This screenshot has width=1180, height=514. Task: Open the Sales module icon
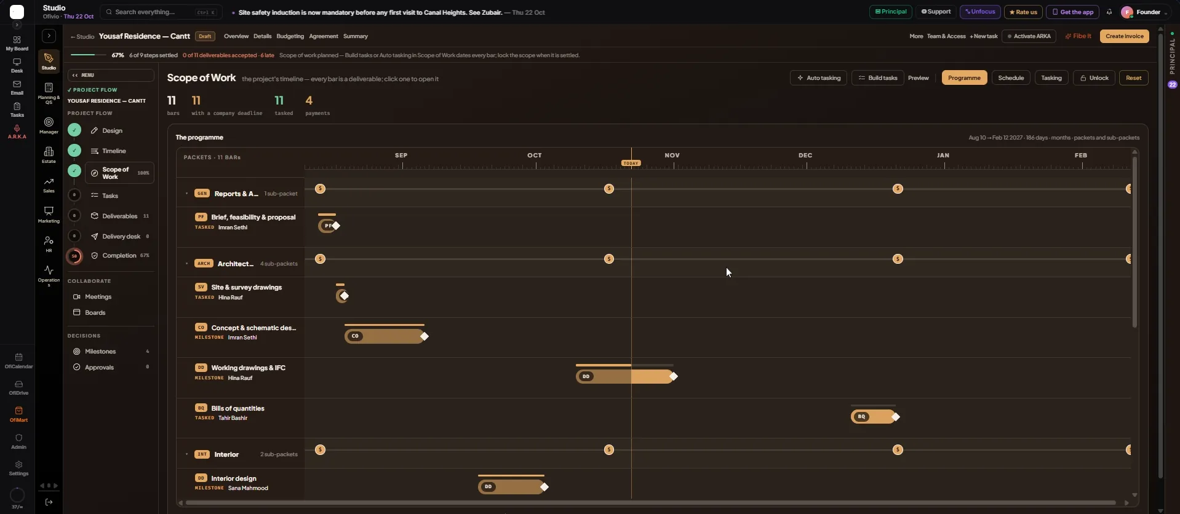(x=49, y=184)
